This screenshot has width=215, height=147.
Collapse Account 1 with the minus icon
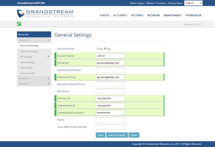coord(48,40)
